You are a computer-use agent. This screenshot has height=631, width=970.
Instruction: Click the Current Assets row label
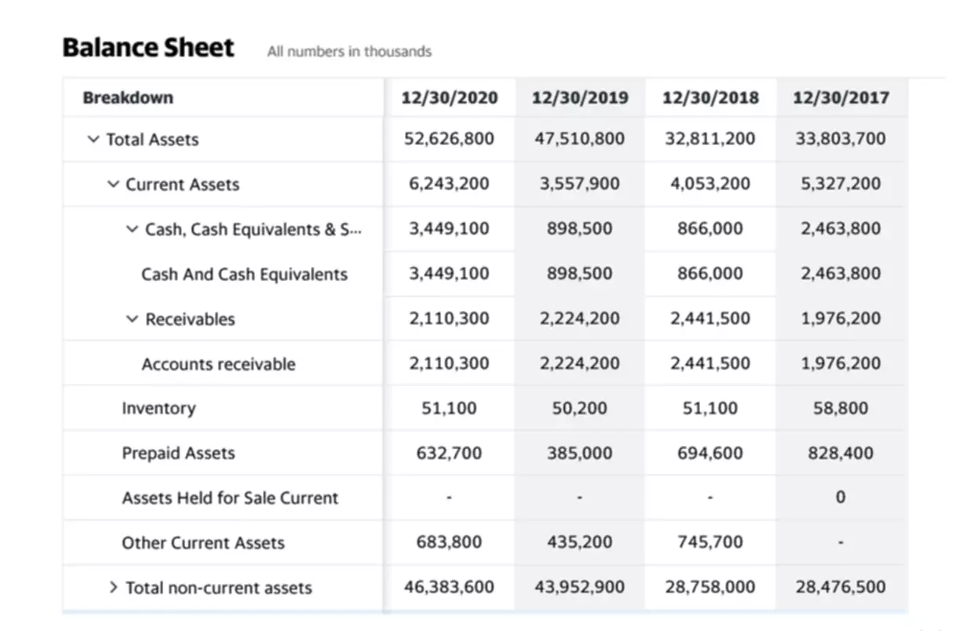183,184
